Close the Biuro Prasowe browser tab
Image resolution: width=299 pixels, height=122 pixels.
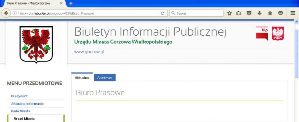coord(61,3)
